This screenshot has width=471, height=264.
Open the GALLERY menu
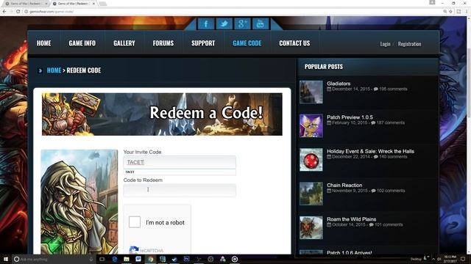(124, 43)
